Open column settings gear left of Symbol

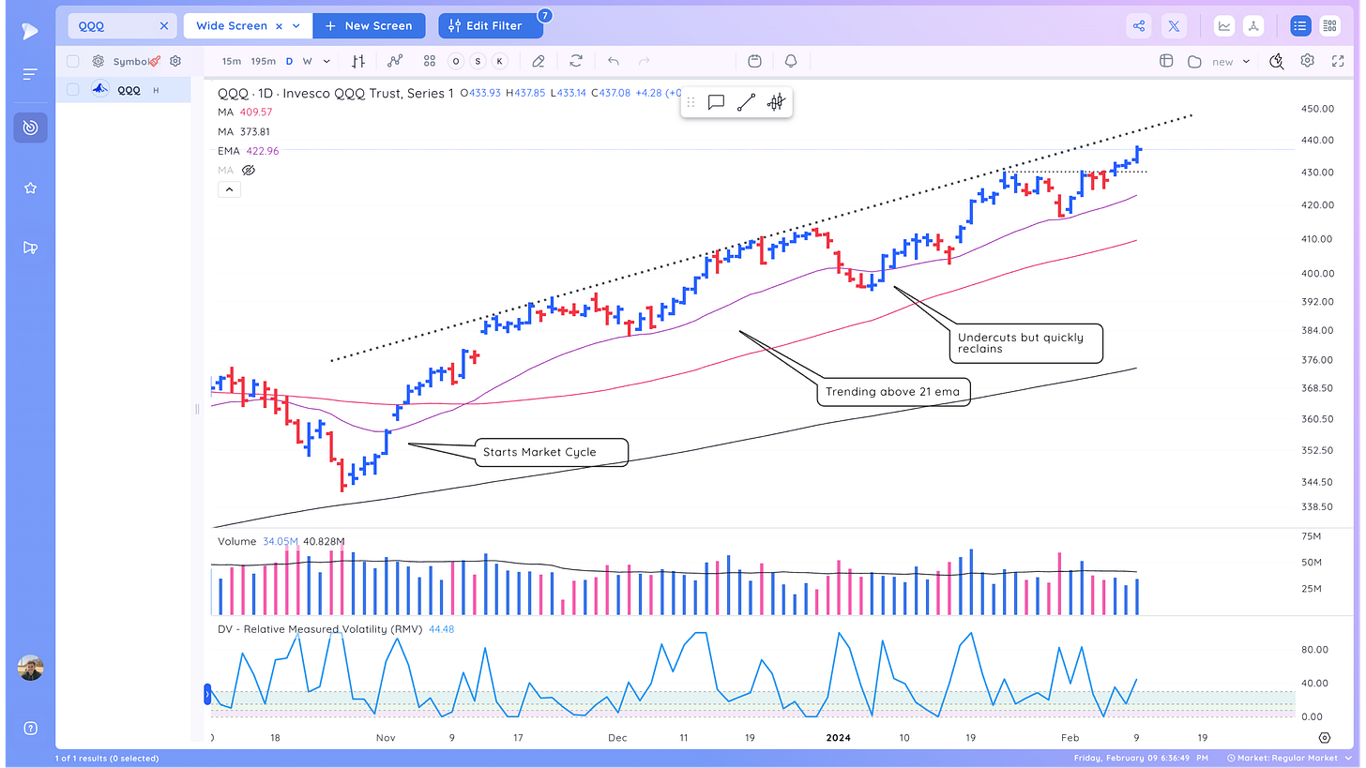coord(98,62)
